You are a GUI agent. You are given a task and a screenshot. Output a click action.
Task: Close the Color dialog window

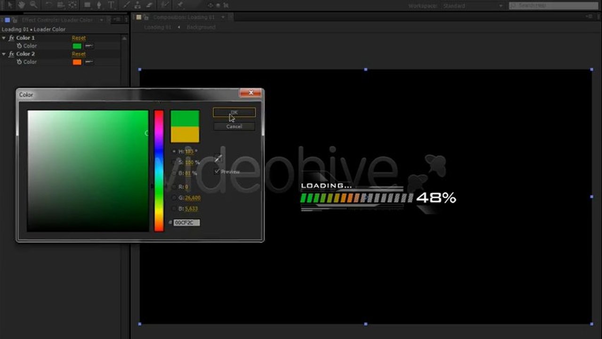pyautogui.click(x=250, y=93)
